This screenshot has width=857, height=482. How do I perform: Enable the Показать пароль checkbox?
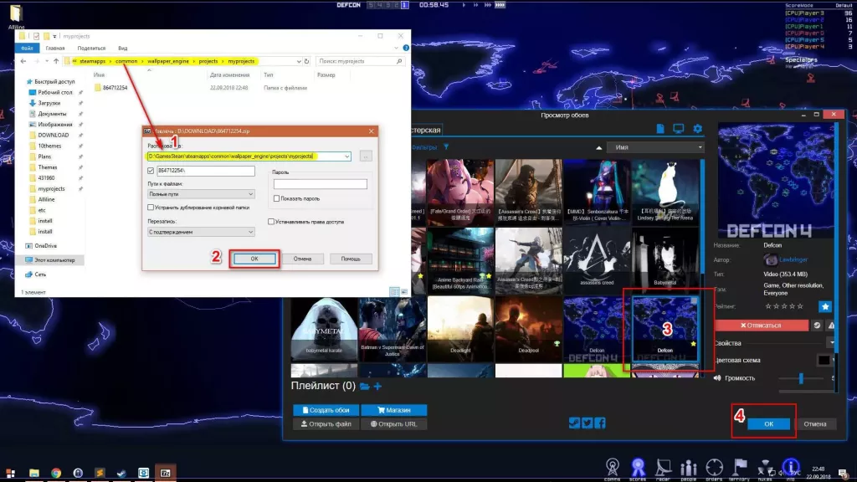pos(275,198)
